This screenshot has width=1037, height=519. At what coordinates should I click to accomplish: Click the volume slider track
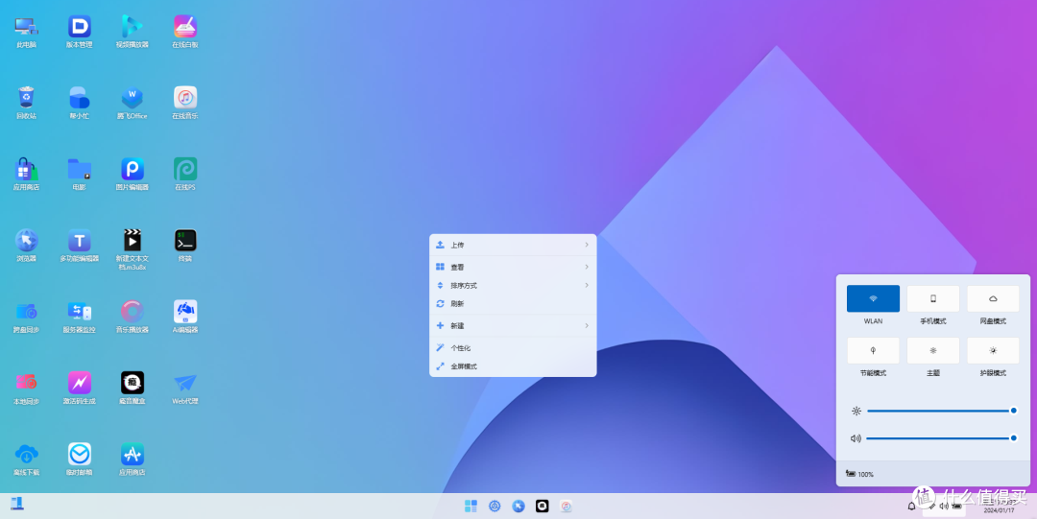pyautogui.click(x=938, y=438)
